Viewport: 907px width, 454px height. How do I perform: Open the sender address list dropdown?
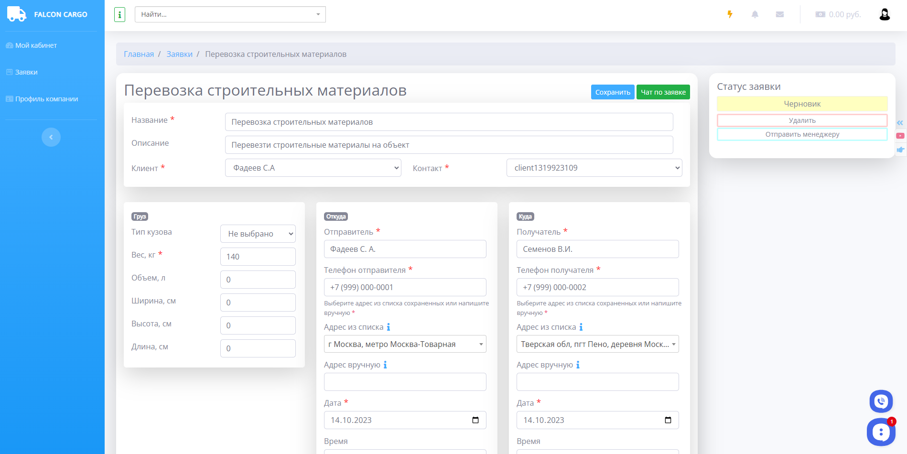(405, 344)
